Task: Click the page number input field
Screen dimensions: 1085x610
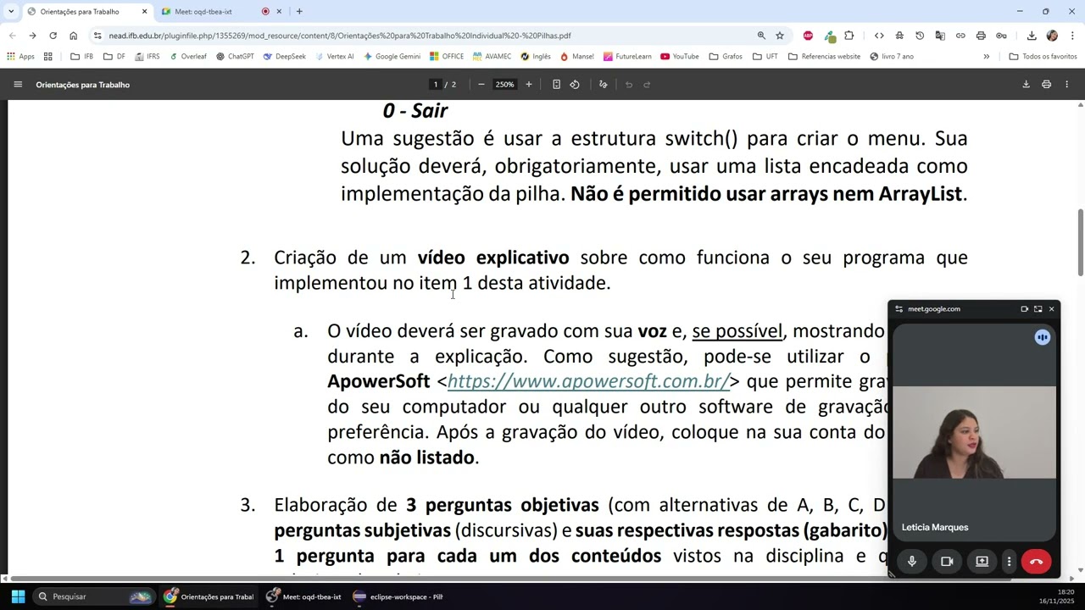Action: tap(436, 85)
